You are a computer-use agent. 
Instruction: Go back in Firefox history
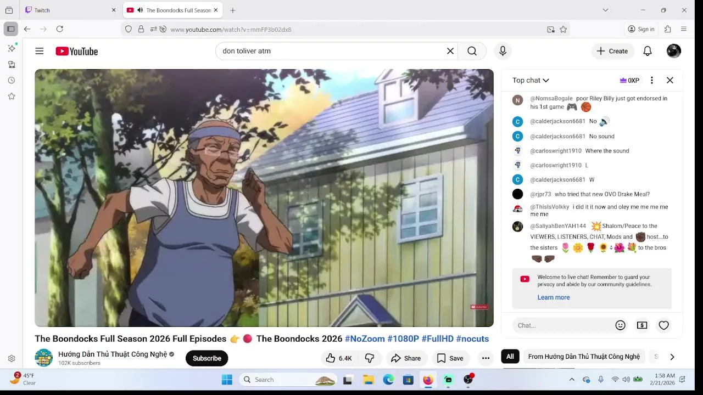click(27, 29)
